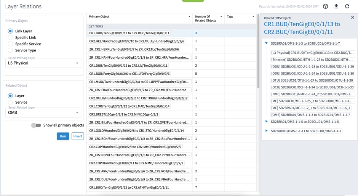Image resolution: width=358 pixels, height=196 pixels.
Task: Click related count 3 in first row
Action: (x=196, y=33)
